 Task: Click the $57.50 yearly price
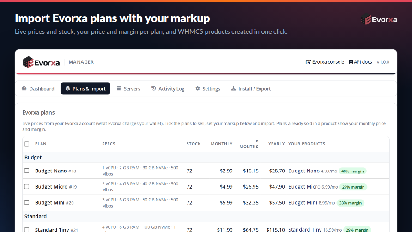[277, 203]
